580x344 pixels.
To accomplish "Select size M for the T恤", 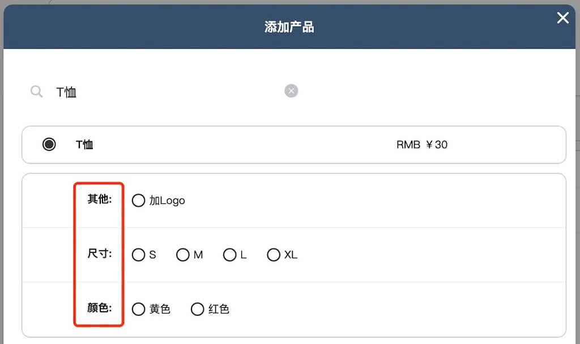I will click(x=184, y=255).
